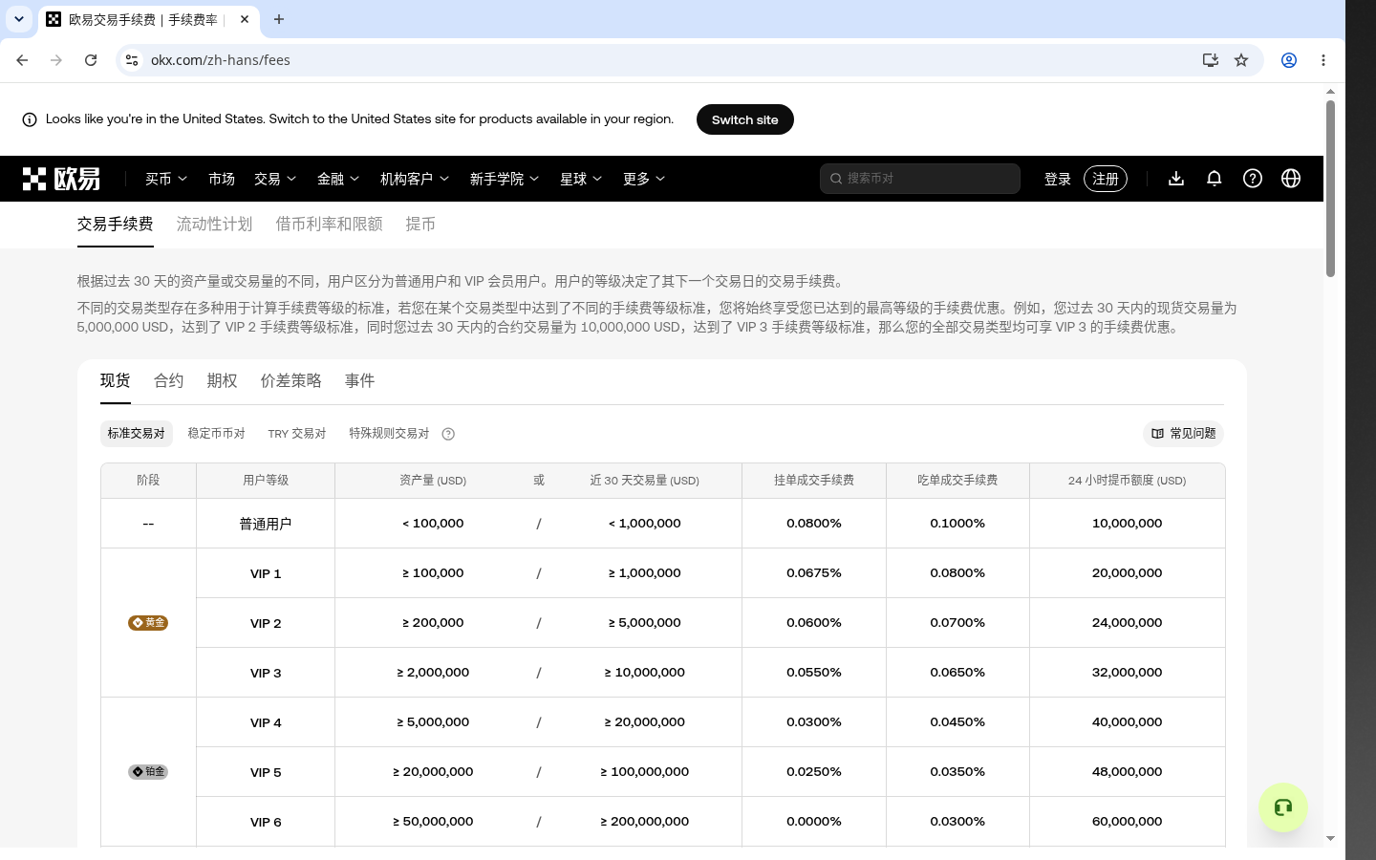Click the install app icon in address bar
The width and height of the screenshot is (1376, 860).
[x=1211, y=60]
